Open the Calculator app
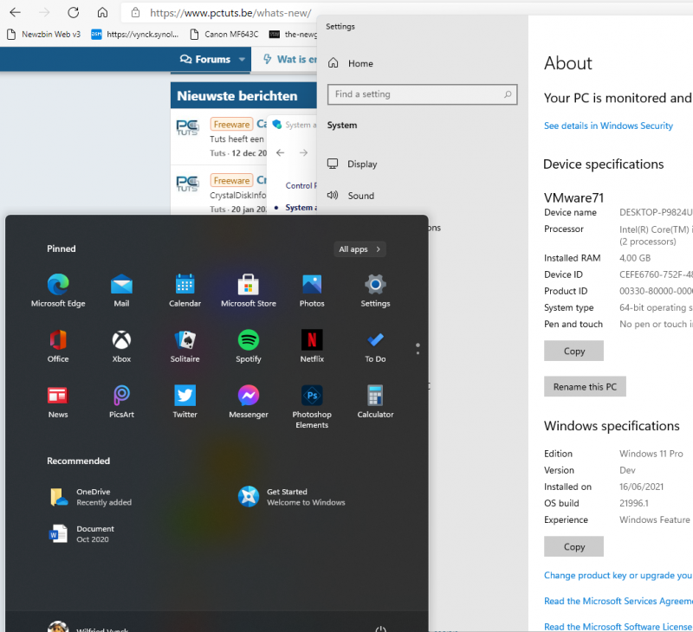The height and width of the screenshot is (632, 693). click(375, 402)
